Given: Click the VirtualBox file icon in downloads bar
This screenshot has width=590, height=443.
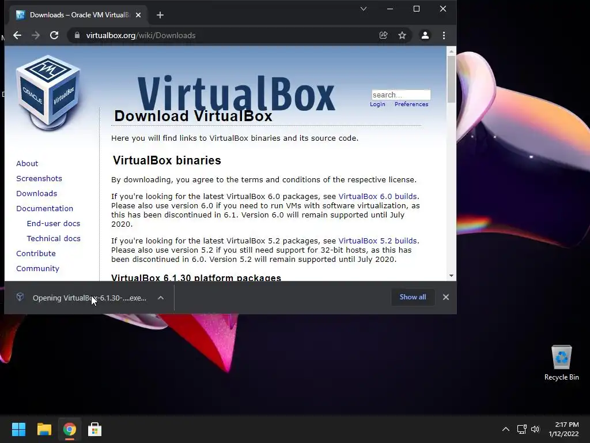Looking at the screenshot, I should point(20,297).
